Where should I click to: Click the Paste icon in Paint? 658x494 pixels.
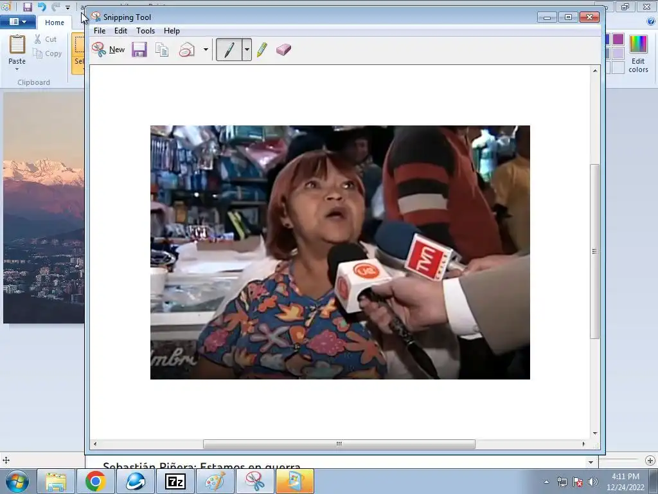tap(17, 44)
